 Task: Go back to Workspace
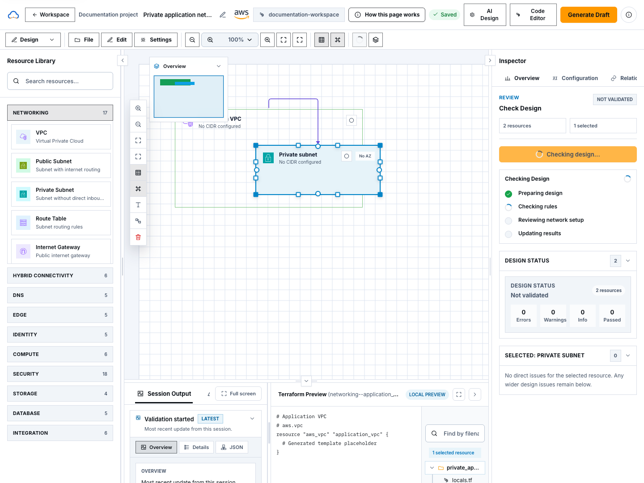(50, 15)
